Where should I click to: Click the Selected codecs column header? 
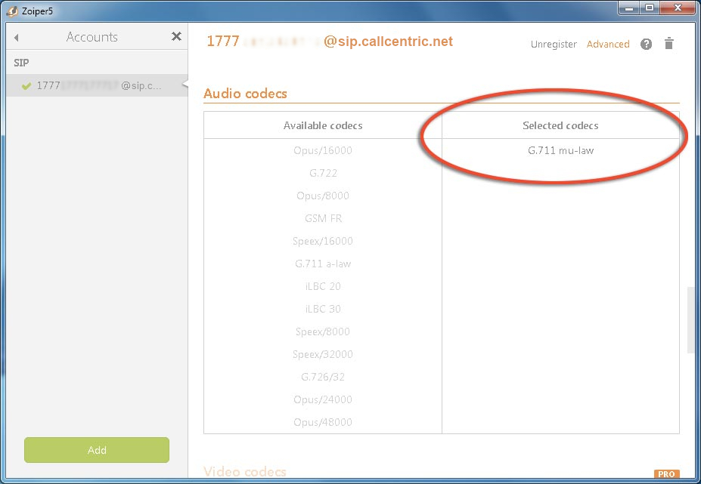click(x=560, y=125)
